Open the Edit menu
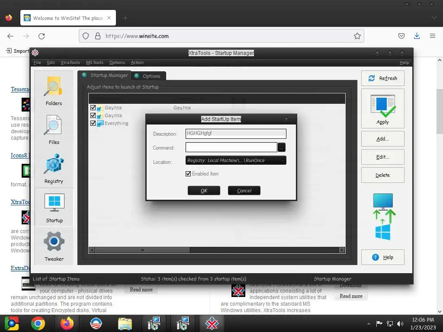Image resolution: width=443 pixels, height=332 pixels. (x=51, y=62)
